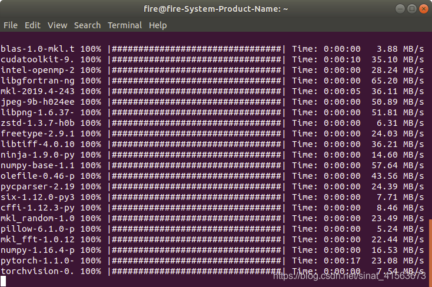Click the 36.11 MB/s speed value
This screenshot has width=432, height=287.
click(x=397, y=91)
